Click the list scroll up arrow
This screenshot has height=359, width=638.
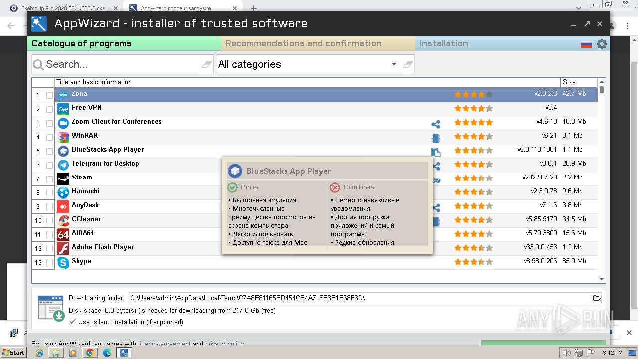[x=602, y=82]
